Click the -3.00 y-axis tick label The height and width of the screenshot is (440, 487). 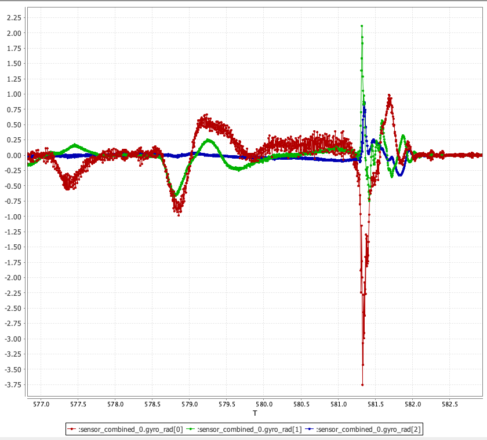tap(13, 339)
